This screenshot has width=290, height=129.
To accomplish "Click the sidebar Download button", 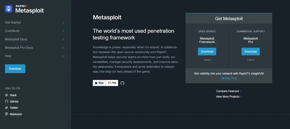I will 15,68.
